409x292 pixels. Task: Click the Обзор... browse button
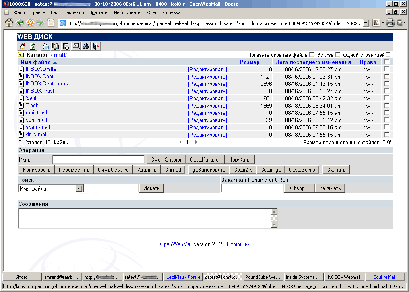[x=300, y=188]
